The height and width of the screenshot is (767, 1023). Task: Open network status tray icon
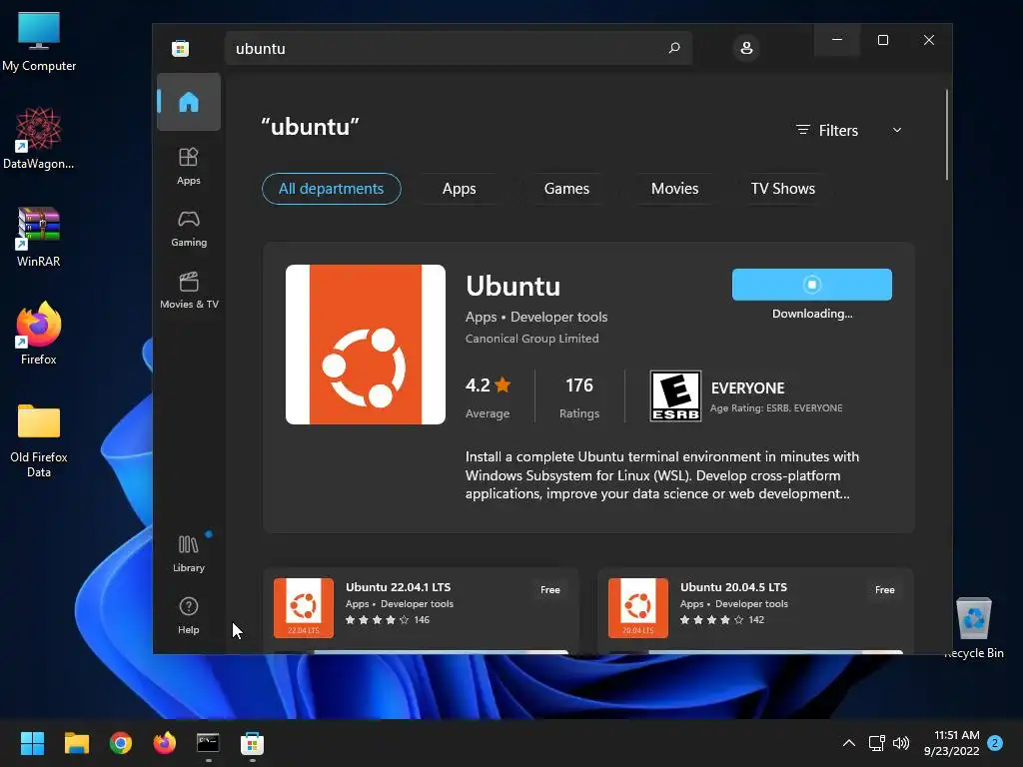click(x=877, y=743)
